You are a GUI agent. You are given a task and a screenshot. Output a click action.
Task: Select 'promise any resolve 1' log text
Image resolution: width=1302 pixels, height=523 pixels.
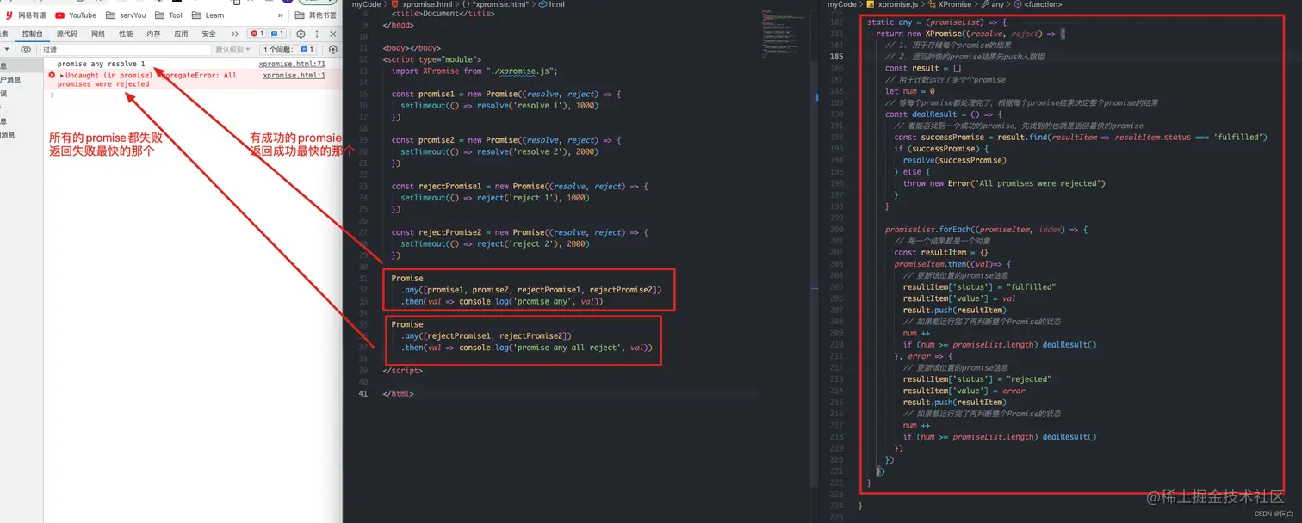102,65
